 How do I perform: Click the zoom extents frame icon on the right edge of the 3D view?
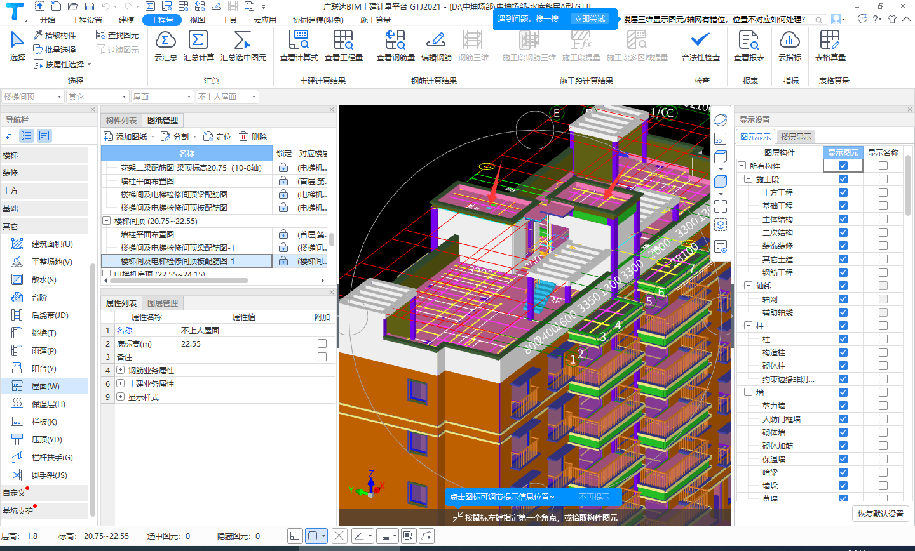tap(720, 206)
